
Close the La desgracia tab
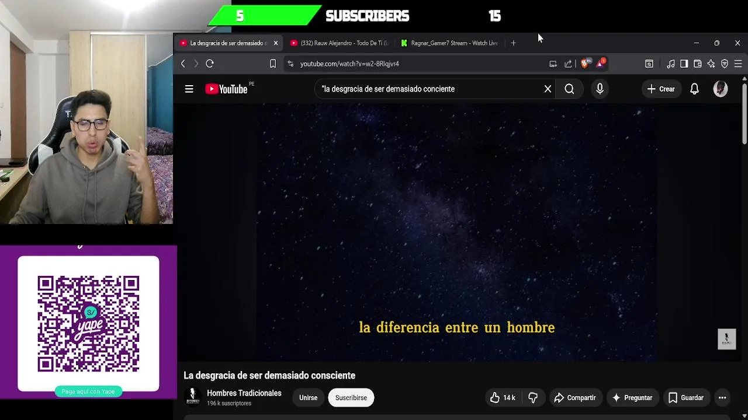[x=276, y=43]
